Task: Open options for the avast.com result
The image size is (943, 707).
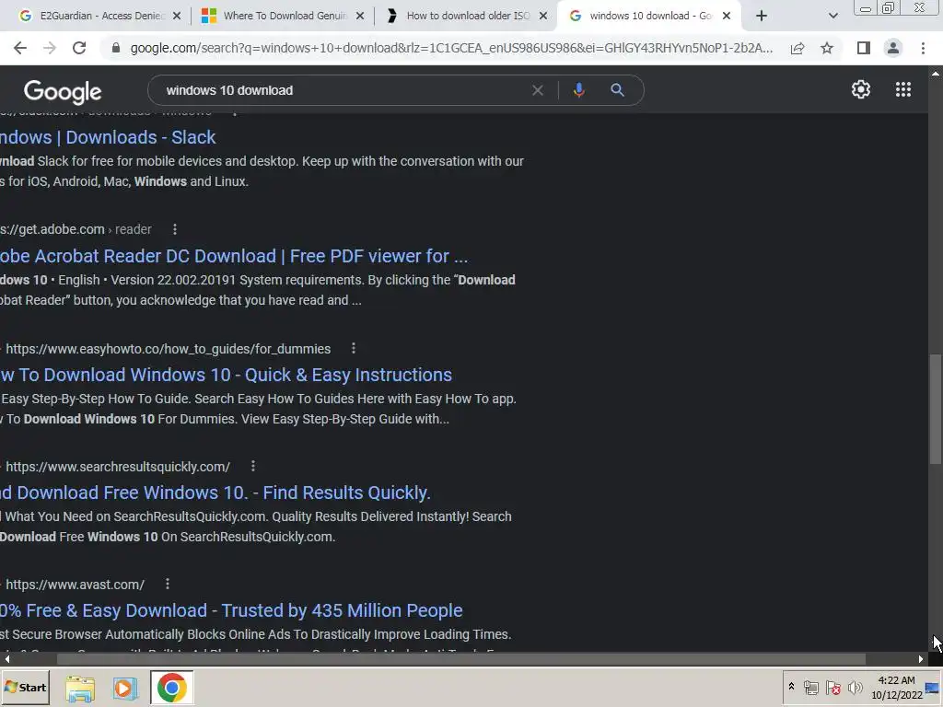Action: [x=168, y=584]
